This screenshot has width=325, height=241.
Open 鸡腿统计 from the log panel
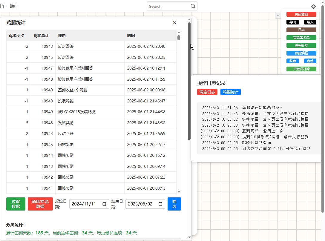pos(230,92)
